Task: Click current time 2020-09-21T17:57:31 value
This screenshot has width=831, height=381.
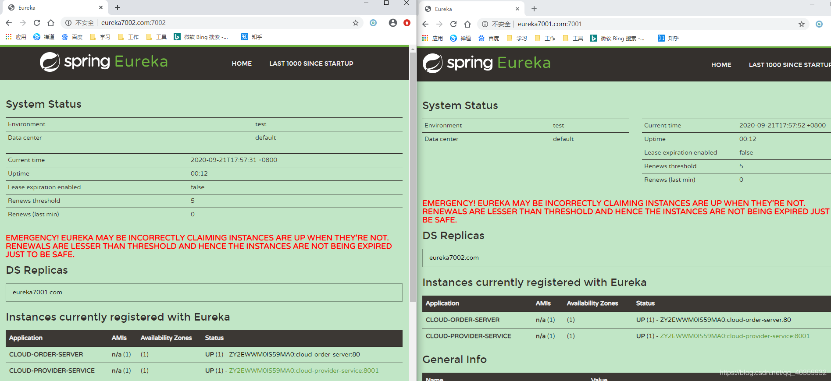Action: (234, 160)
